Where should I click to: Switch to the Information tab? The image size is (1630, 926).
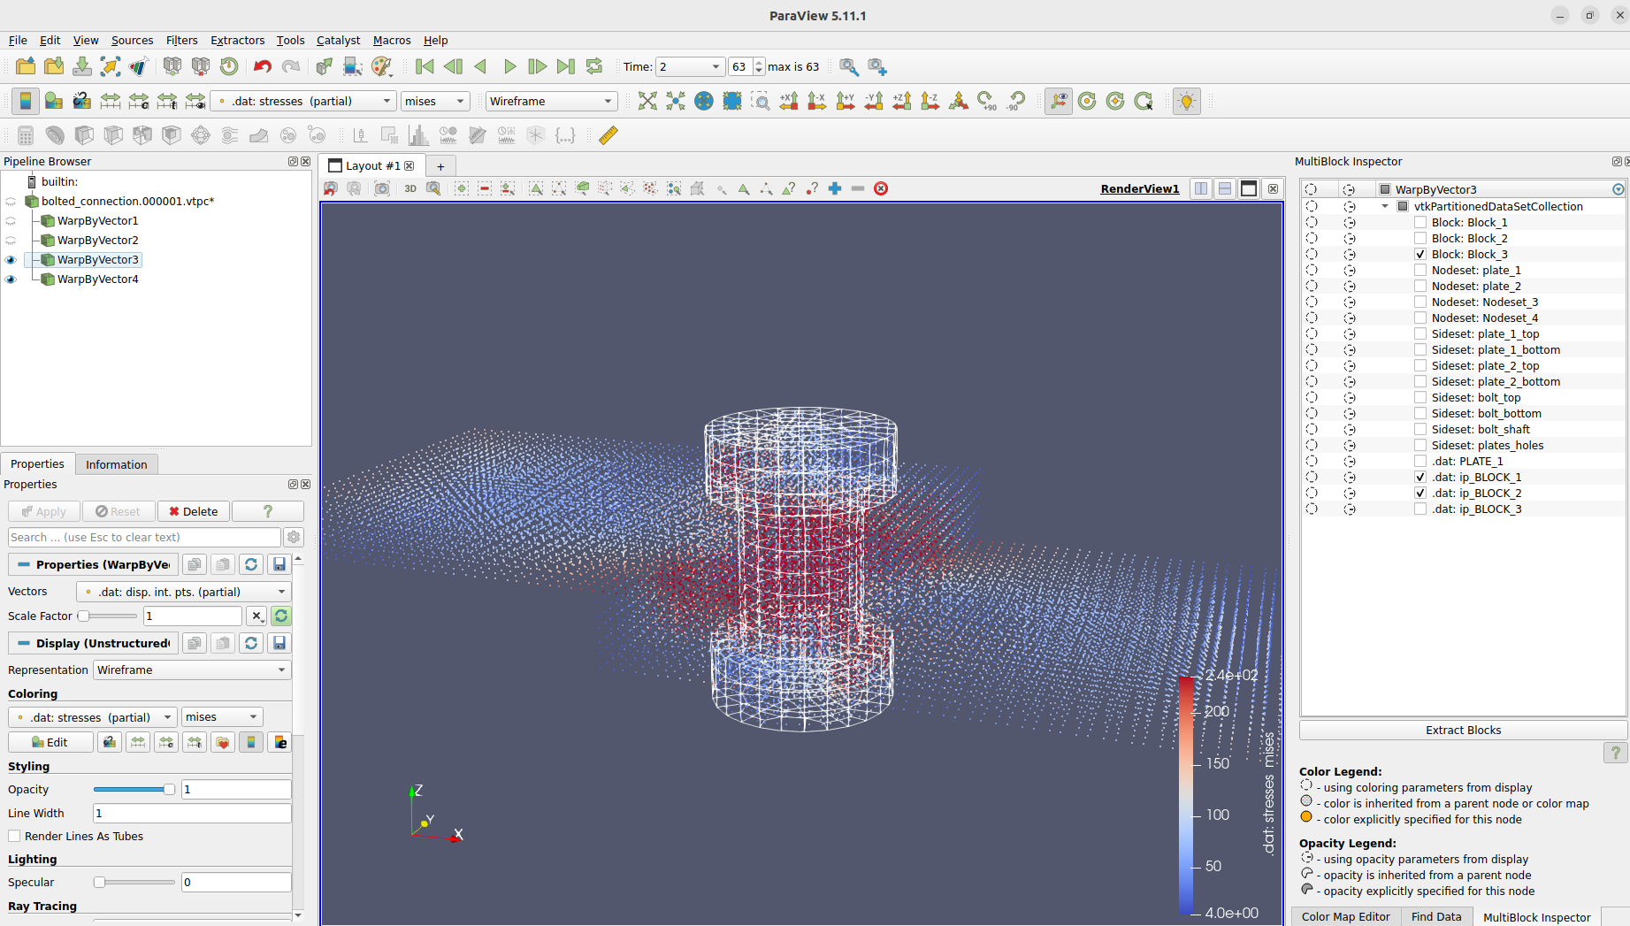pos(116,463)
